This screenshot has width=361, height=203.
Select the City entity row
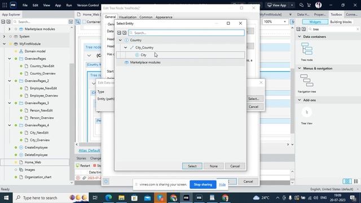180,55
